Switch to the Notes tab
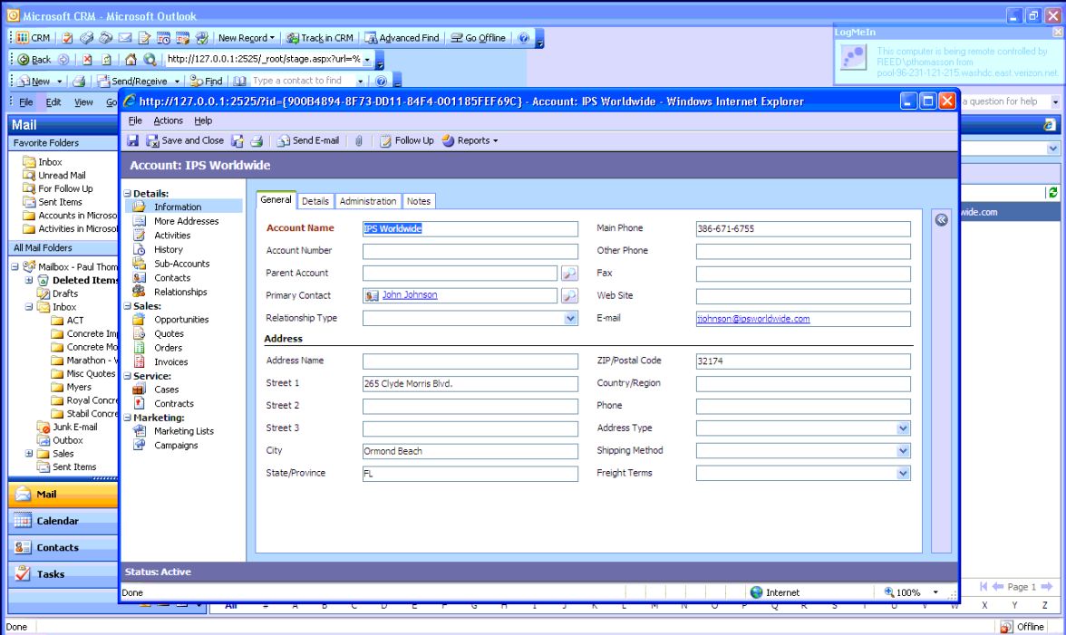Viewport: 1066px width, 635px height. tap(418, 201)
